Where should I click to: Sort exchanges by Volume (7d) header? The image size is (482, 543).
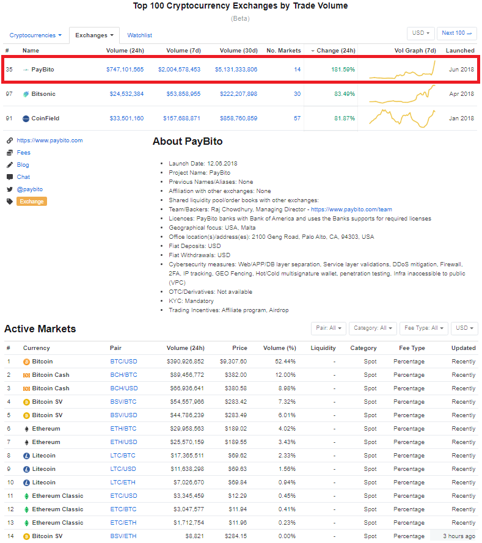pyautogui.click(x=183, y=51)
